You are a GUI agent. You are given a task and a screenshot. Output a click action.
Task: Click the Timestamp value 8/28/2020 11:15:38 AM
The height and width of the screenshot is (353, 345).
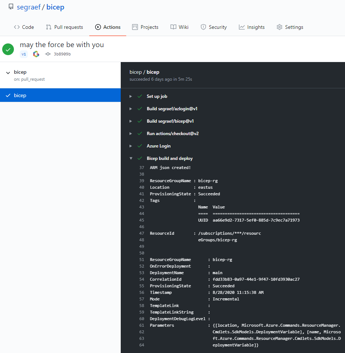point(238,292)
